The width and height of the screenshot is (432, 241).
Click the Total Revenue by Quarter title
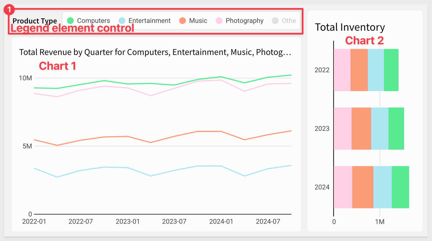coord(155,52)
